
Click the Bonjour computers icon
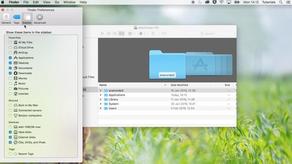(16, 115)
